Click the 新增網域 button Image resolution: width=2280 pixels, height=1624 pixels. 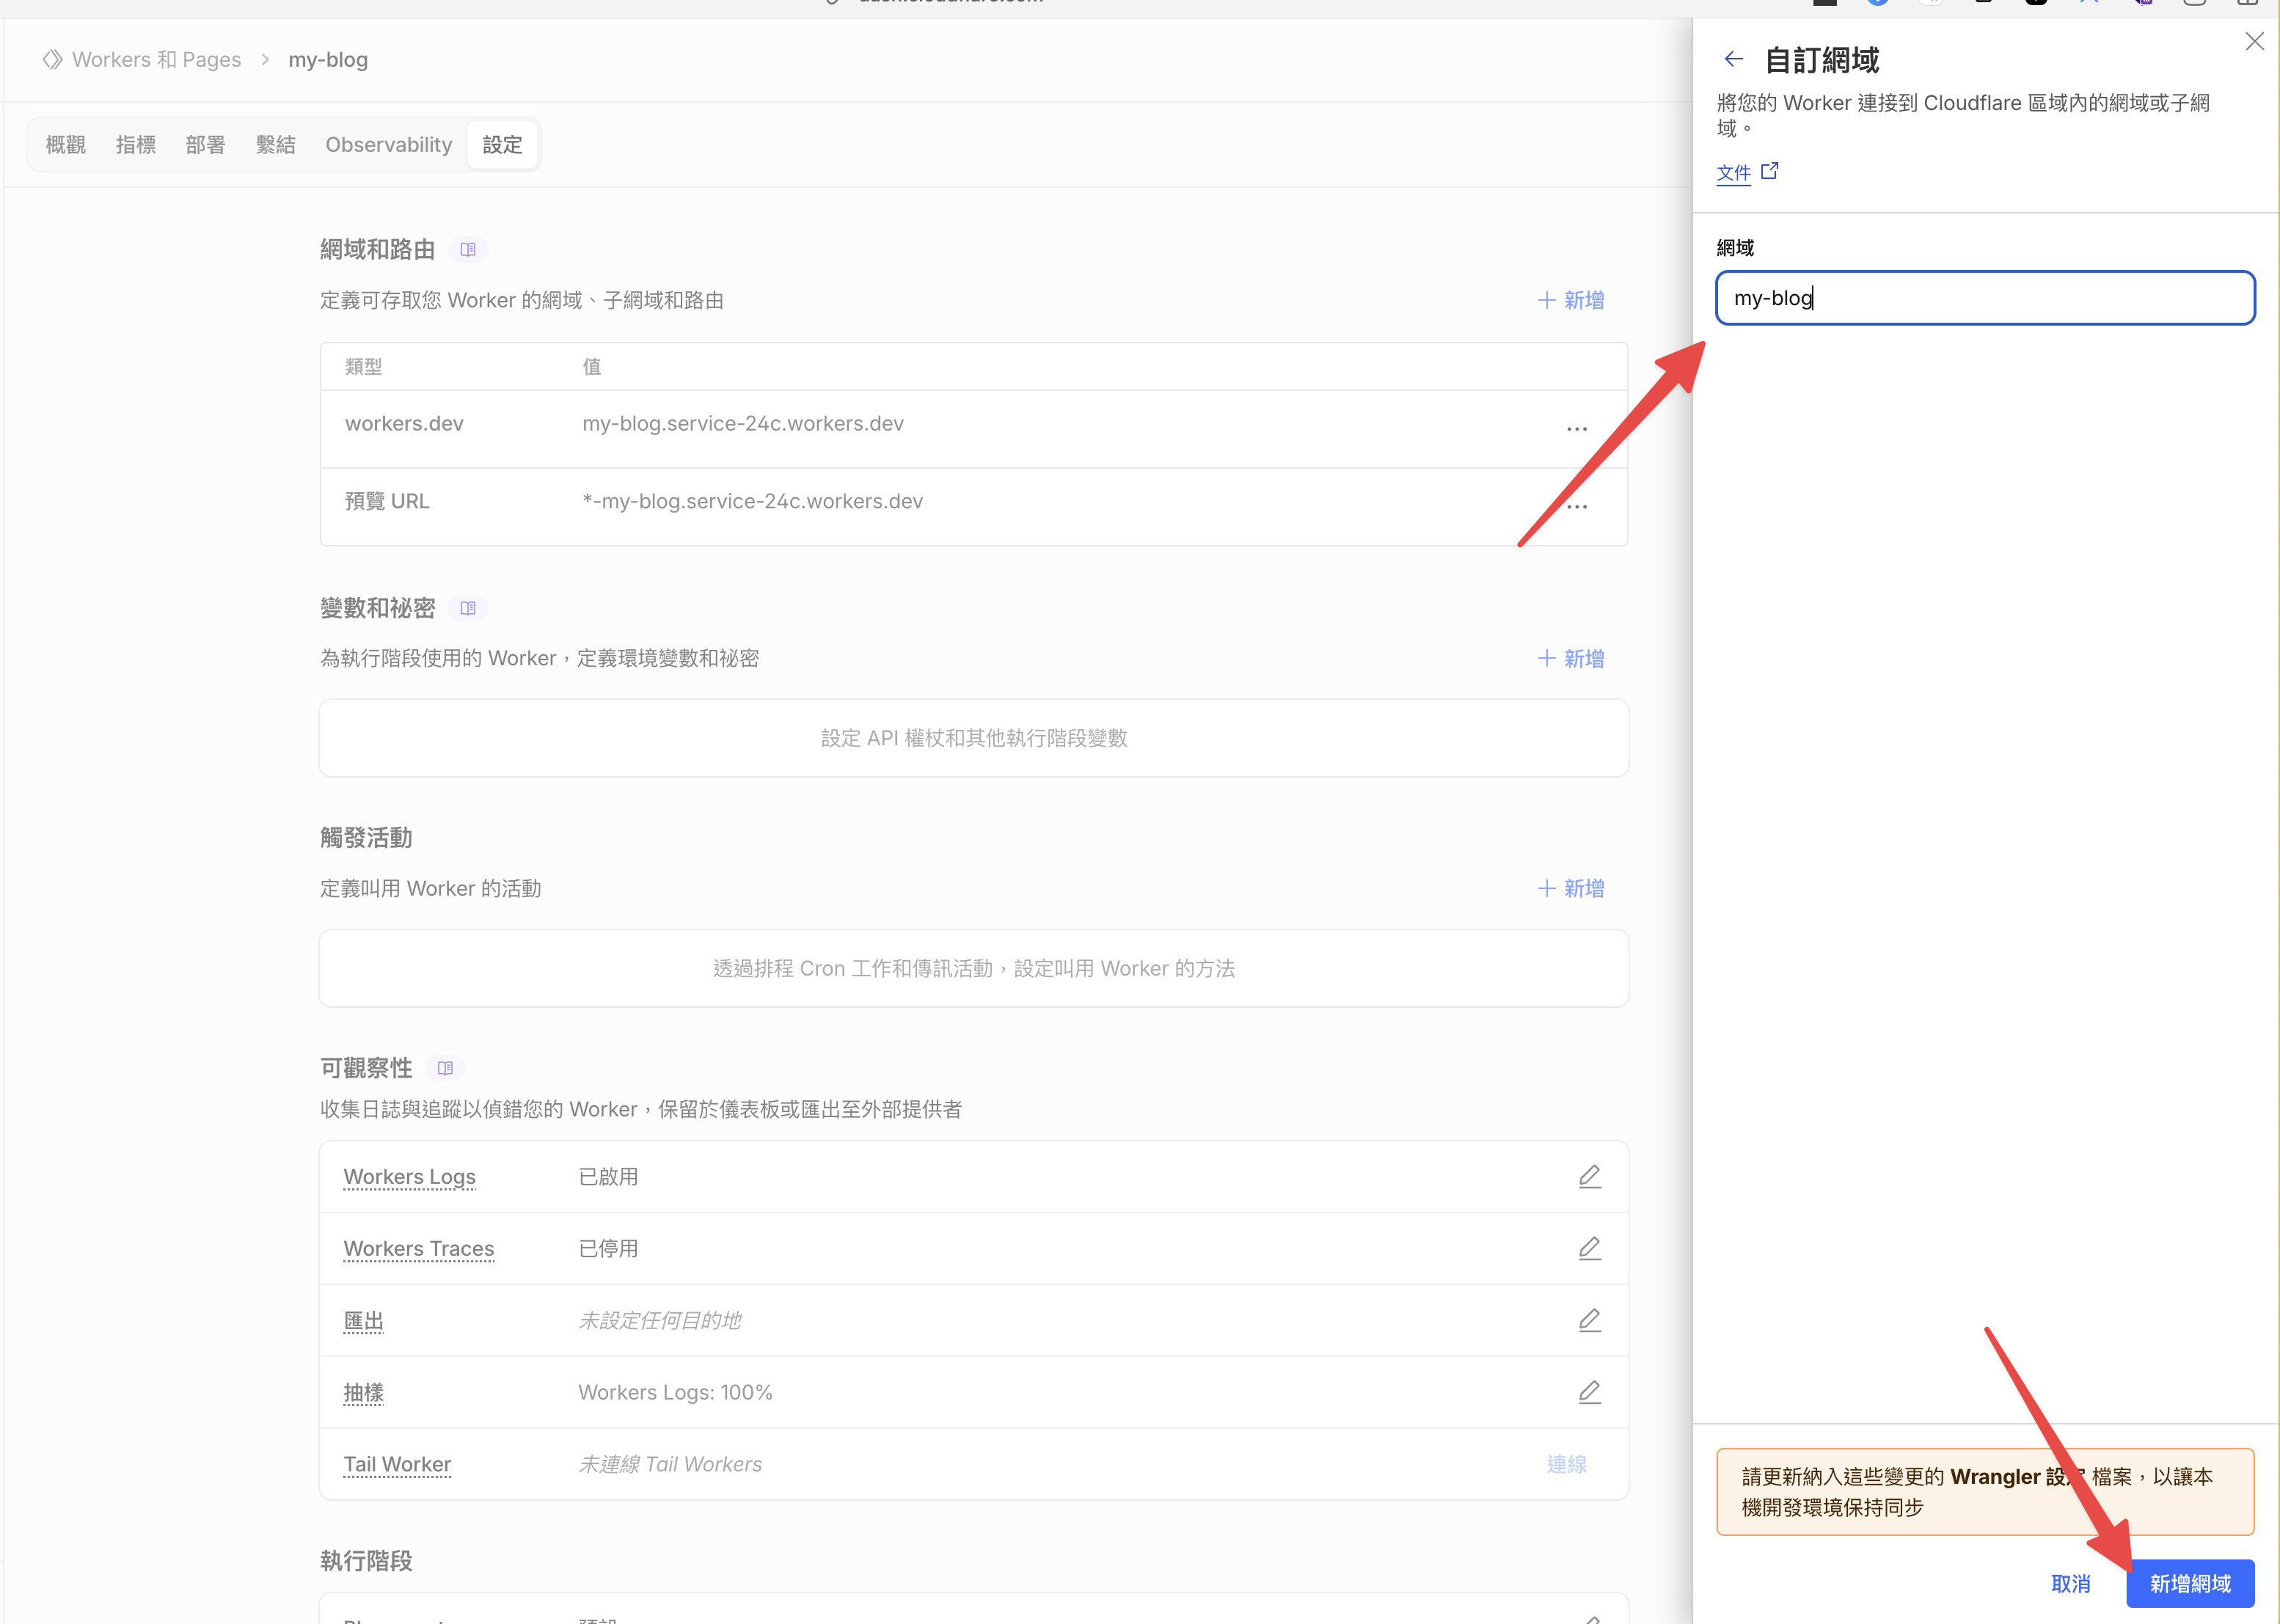[2190, 1583]
